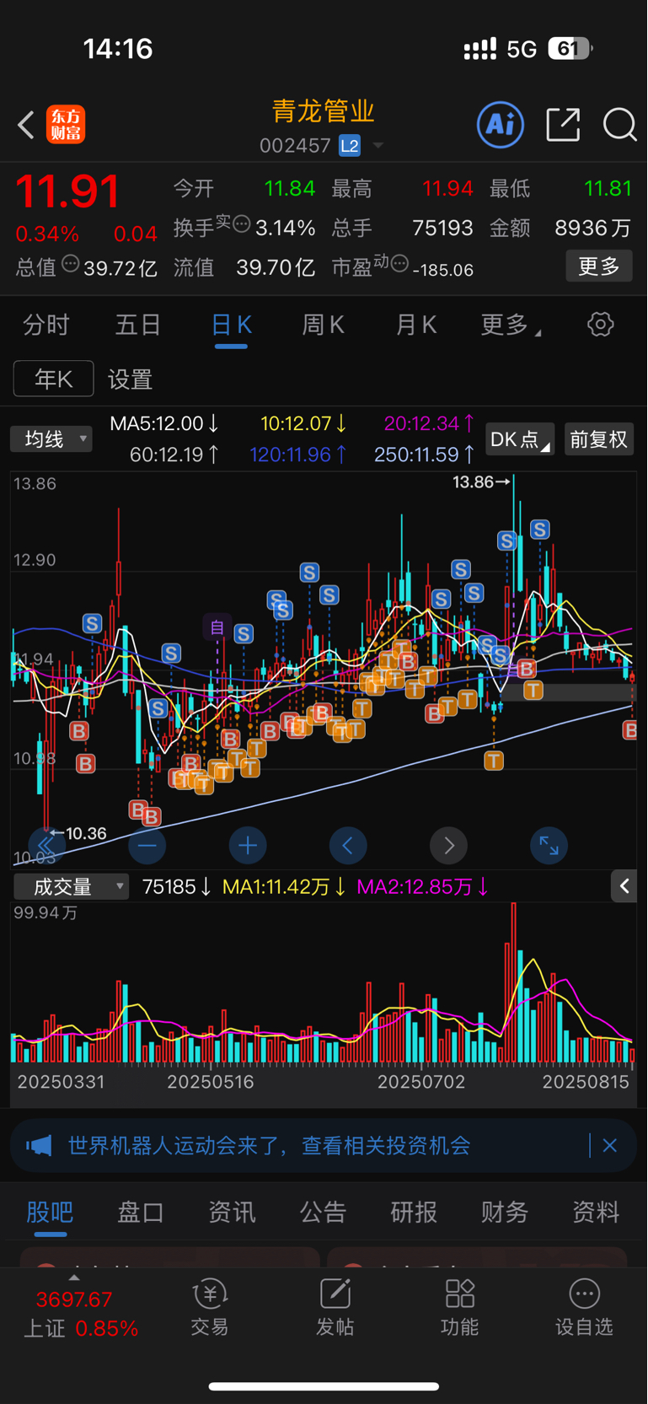Select the 日K tab
648x1404 pixels.
(232, 325)
